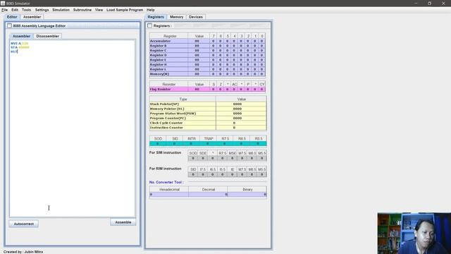Viewport: 451px width, 254px height.
Task: Open the Help menu
Action: [150, 10]
